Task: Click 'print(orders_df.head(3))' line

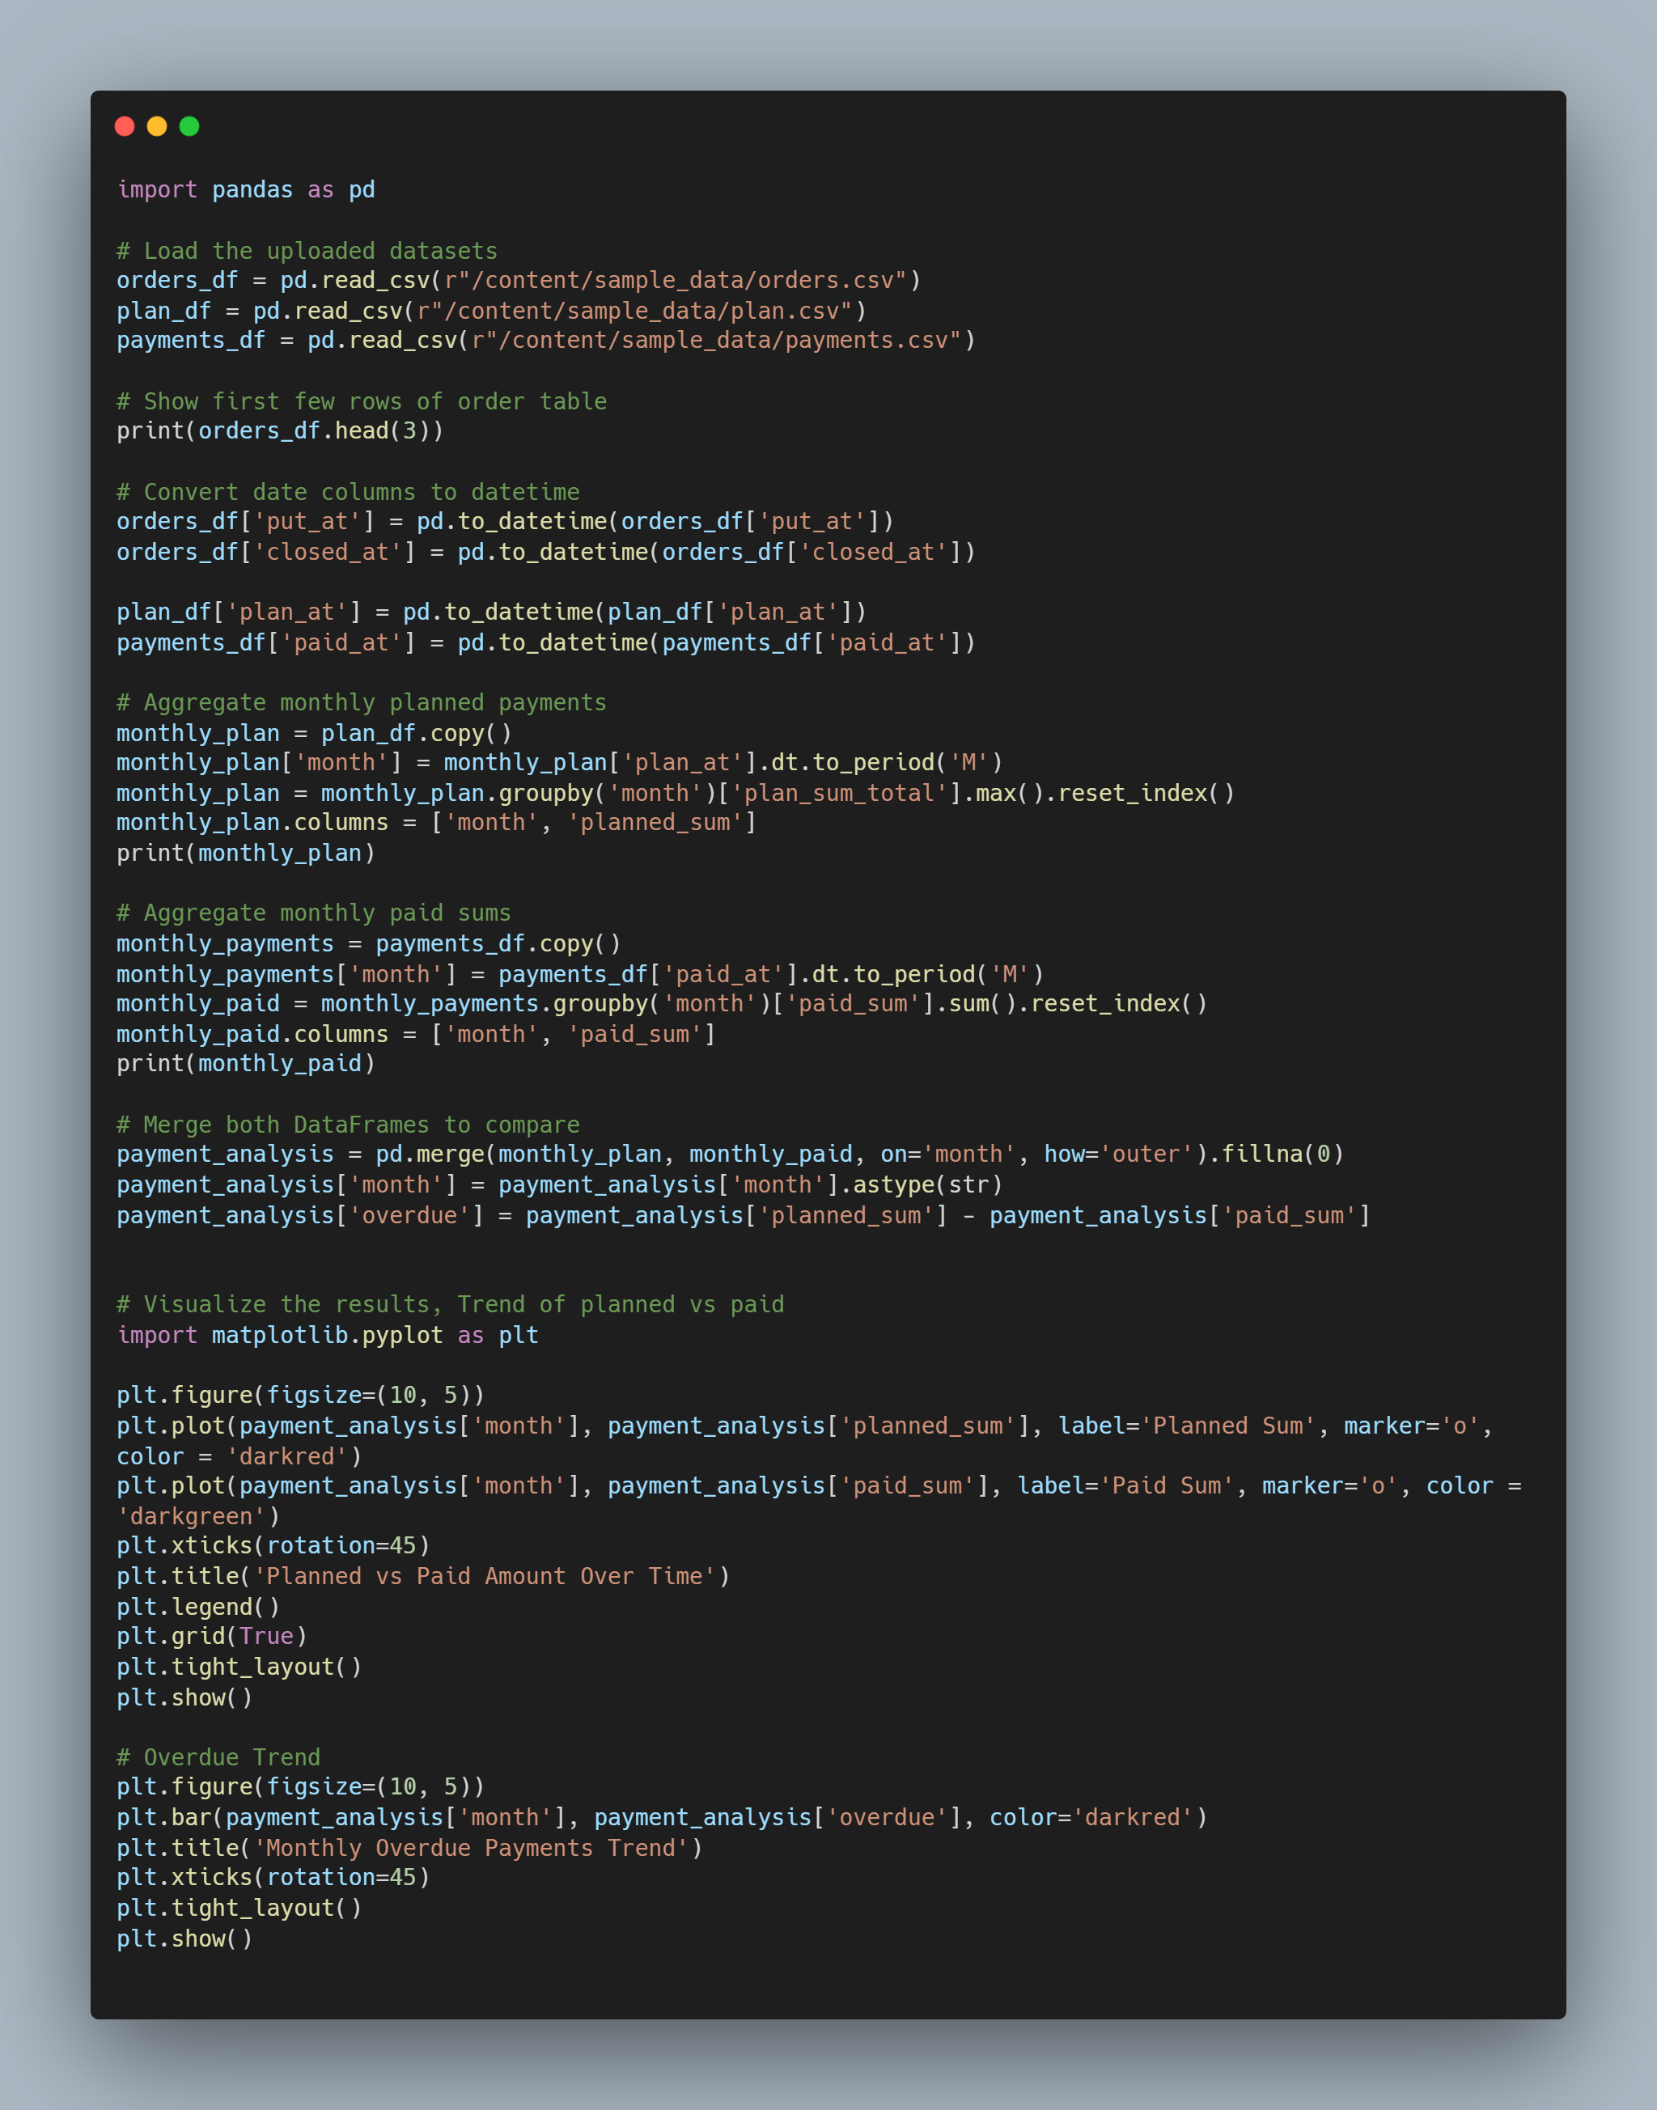Action: [281, 430]
